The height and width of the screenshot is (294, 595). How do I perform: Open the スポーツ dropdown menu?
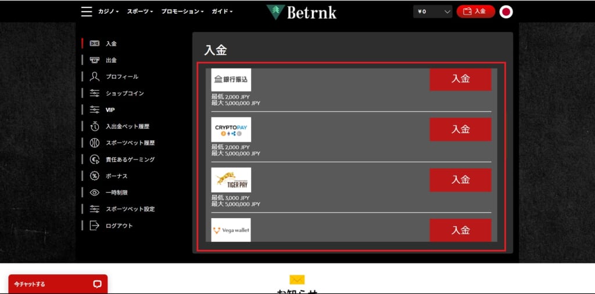[x=140, y=12]
